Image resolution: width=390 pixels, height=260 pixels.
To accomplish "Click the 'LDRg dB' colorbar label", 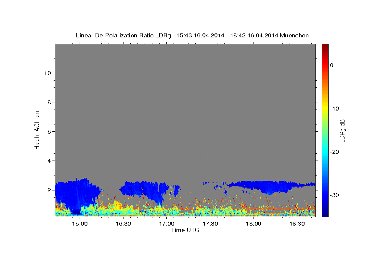I will click(342, 131).
